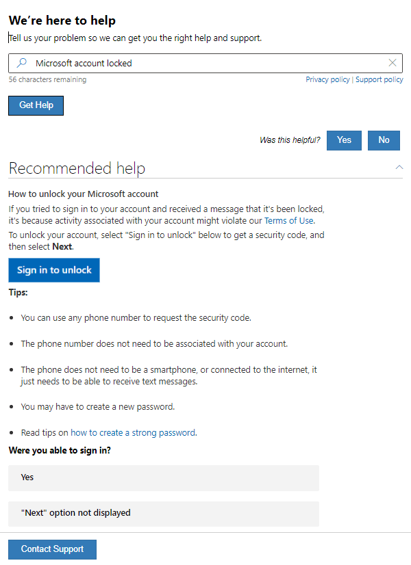Click the 'Sign in to unlock' button

(54, 270)
